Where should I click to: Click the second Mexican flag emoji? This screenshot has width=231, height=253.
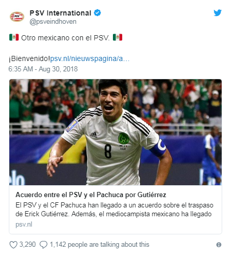click(118, 37)
